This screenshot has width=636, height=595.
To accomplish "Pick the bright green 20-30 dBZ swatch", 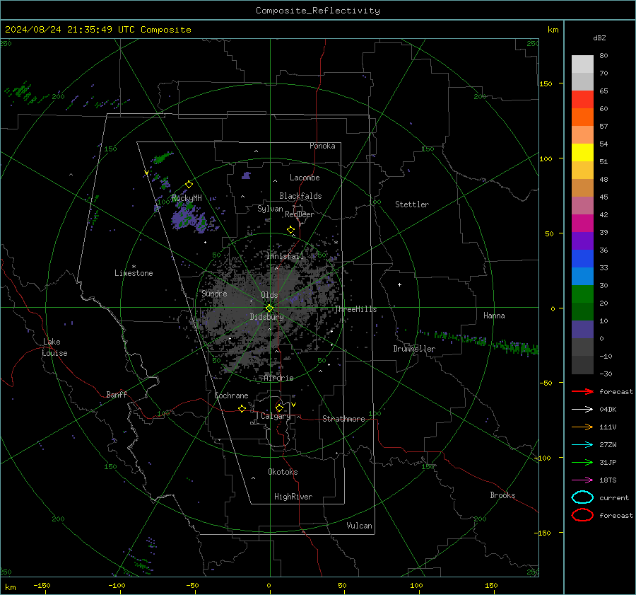I will click(582, 294).
